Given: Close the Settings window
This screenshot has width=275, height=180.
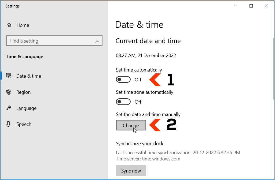Looking at the screenshot, I should tap(266, 6).
